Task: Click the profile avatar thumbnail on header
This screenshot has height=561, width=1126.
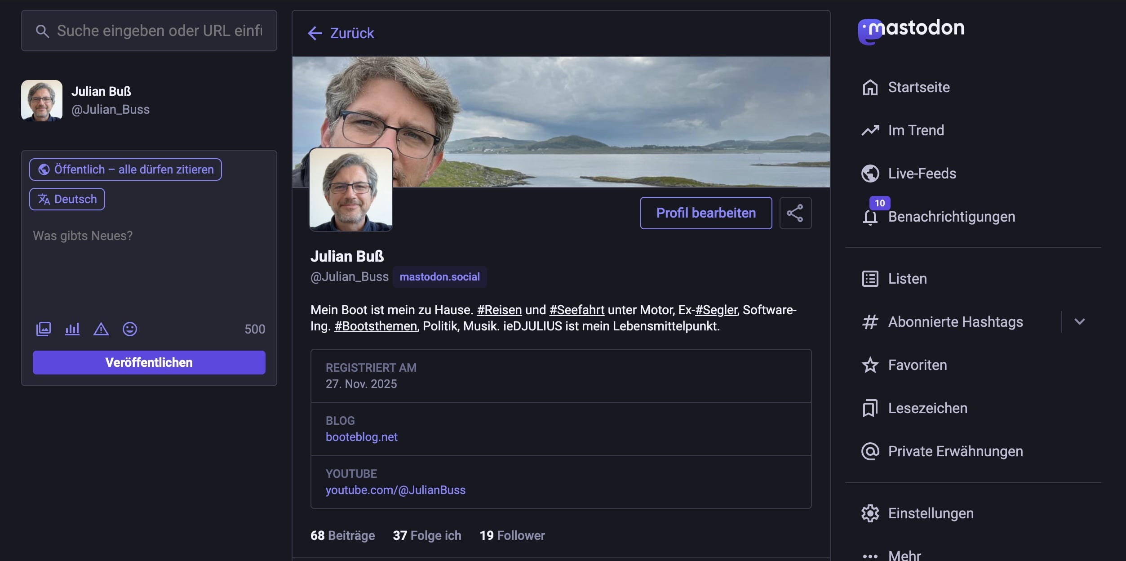Action: click(x=351, y=190)
